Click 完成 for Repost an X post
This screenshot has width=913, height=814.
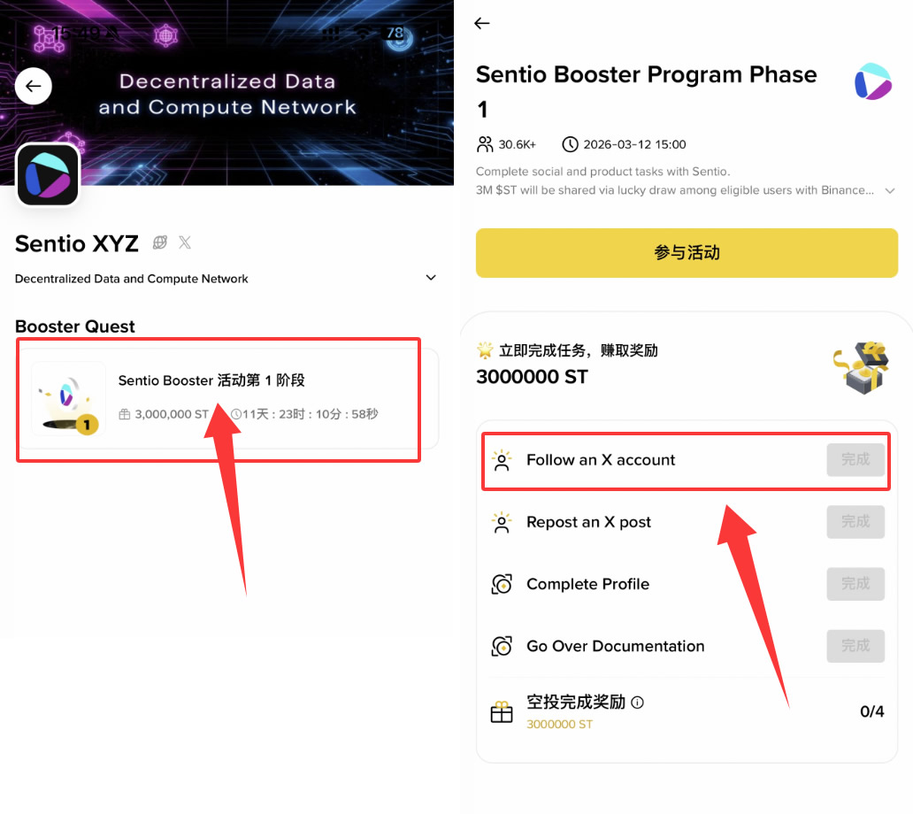point(855,522)
